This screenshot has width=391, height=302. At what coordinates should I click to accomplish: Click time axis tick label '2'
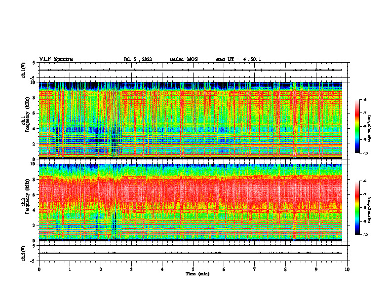tap(101, 269)
